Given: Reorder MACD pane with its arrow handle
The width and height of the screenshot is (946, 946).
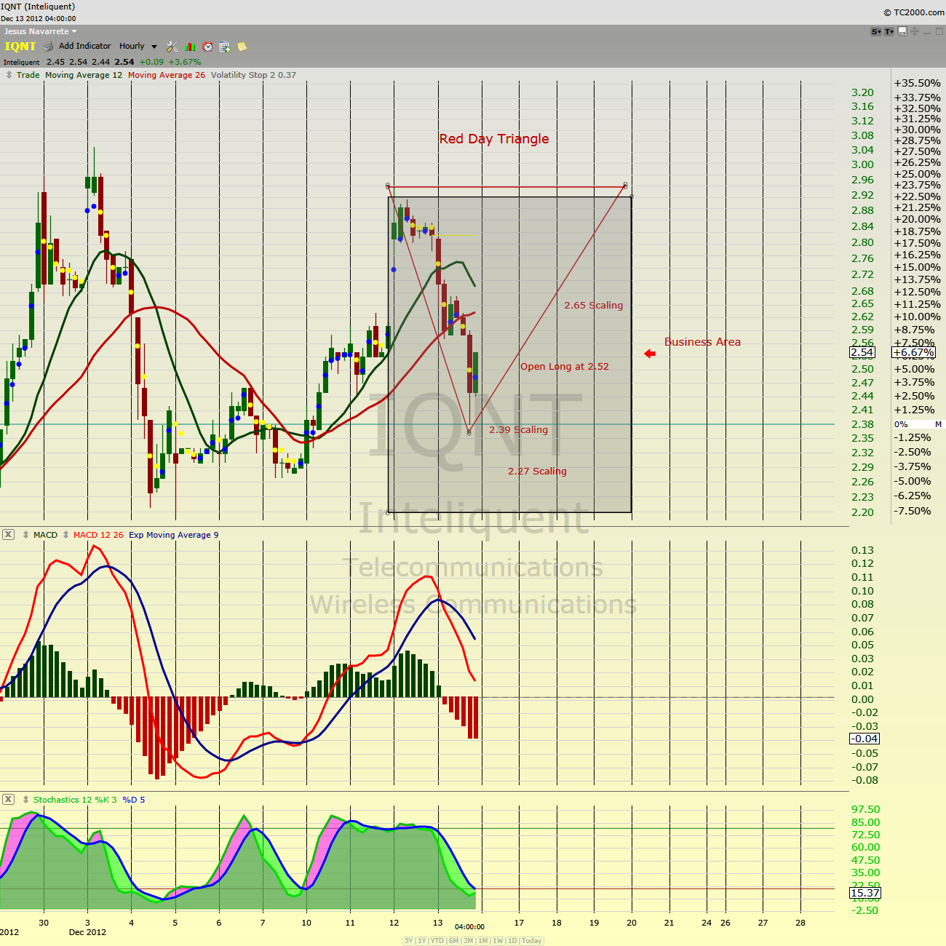Looking at the screenshot, I should pyautogui.click(x=25, y=535).
